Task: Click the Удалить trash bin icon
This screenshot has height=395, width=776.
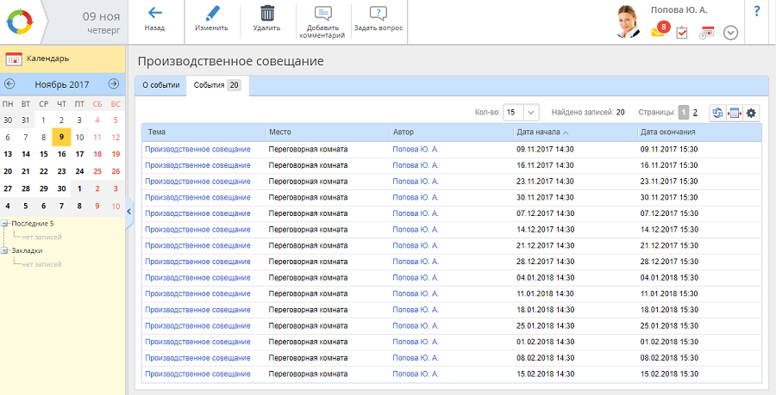Action: pyautogui.click(x=267, y=14)
